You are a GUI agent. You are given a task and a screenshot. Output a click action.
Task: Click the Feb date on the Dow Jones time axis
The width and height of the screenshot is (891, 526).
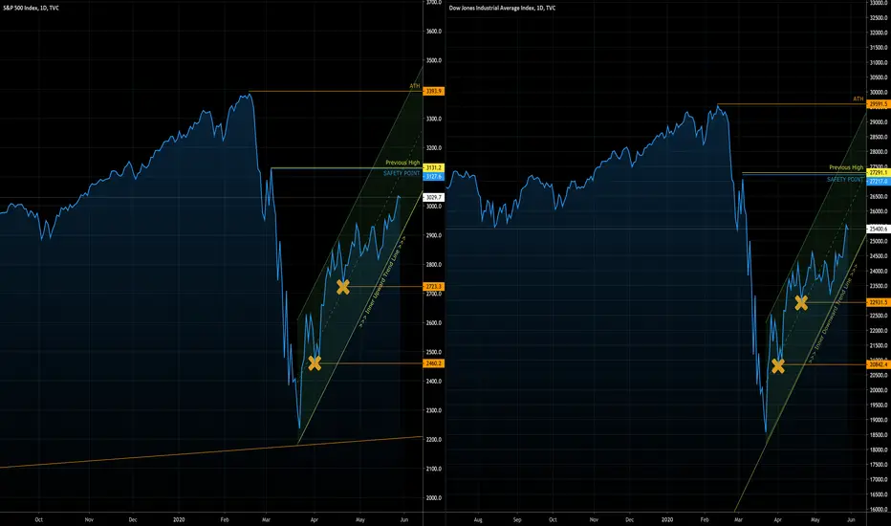(705, 519)
